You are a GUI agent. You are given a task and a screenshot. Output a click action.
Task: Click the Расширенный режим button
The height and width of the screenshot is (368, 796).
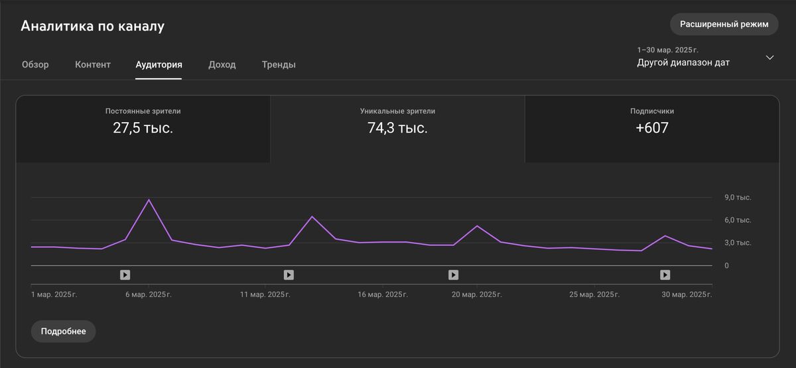click(x=724, y=24)
